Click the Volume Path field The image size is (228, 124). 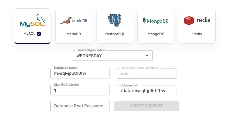tap(146, 91)
